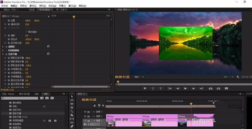Image resolution: width=252 pixels, height=129 pixels.
Task: Uncheck the 等比缩放 checkbox
Action: (26, 32)
